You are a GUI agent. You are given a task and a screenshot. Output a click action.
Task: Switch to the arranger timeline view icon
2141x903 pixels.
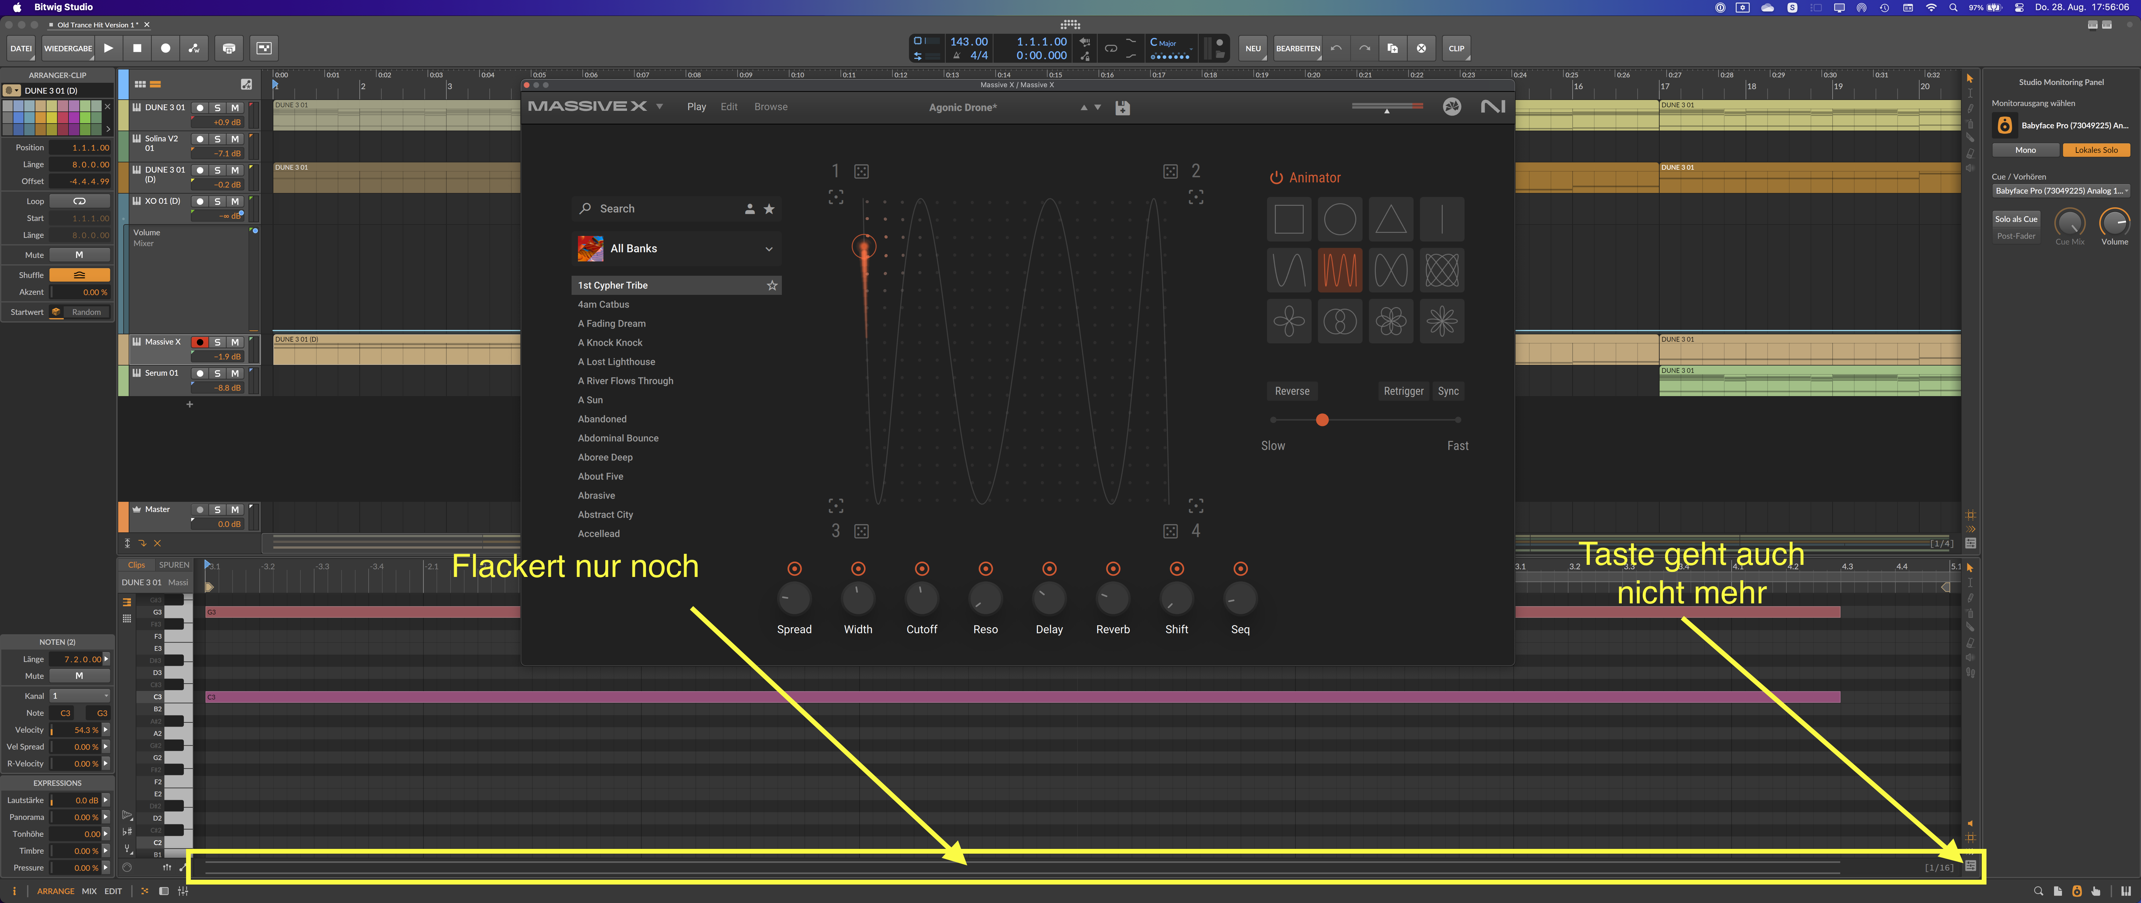tap(155, 84)
